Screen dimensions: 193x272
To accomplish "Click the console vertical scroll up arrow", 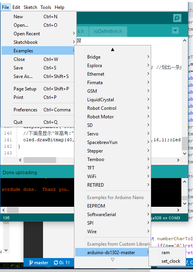I will 185,182.
